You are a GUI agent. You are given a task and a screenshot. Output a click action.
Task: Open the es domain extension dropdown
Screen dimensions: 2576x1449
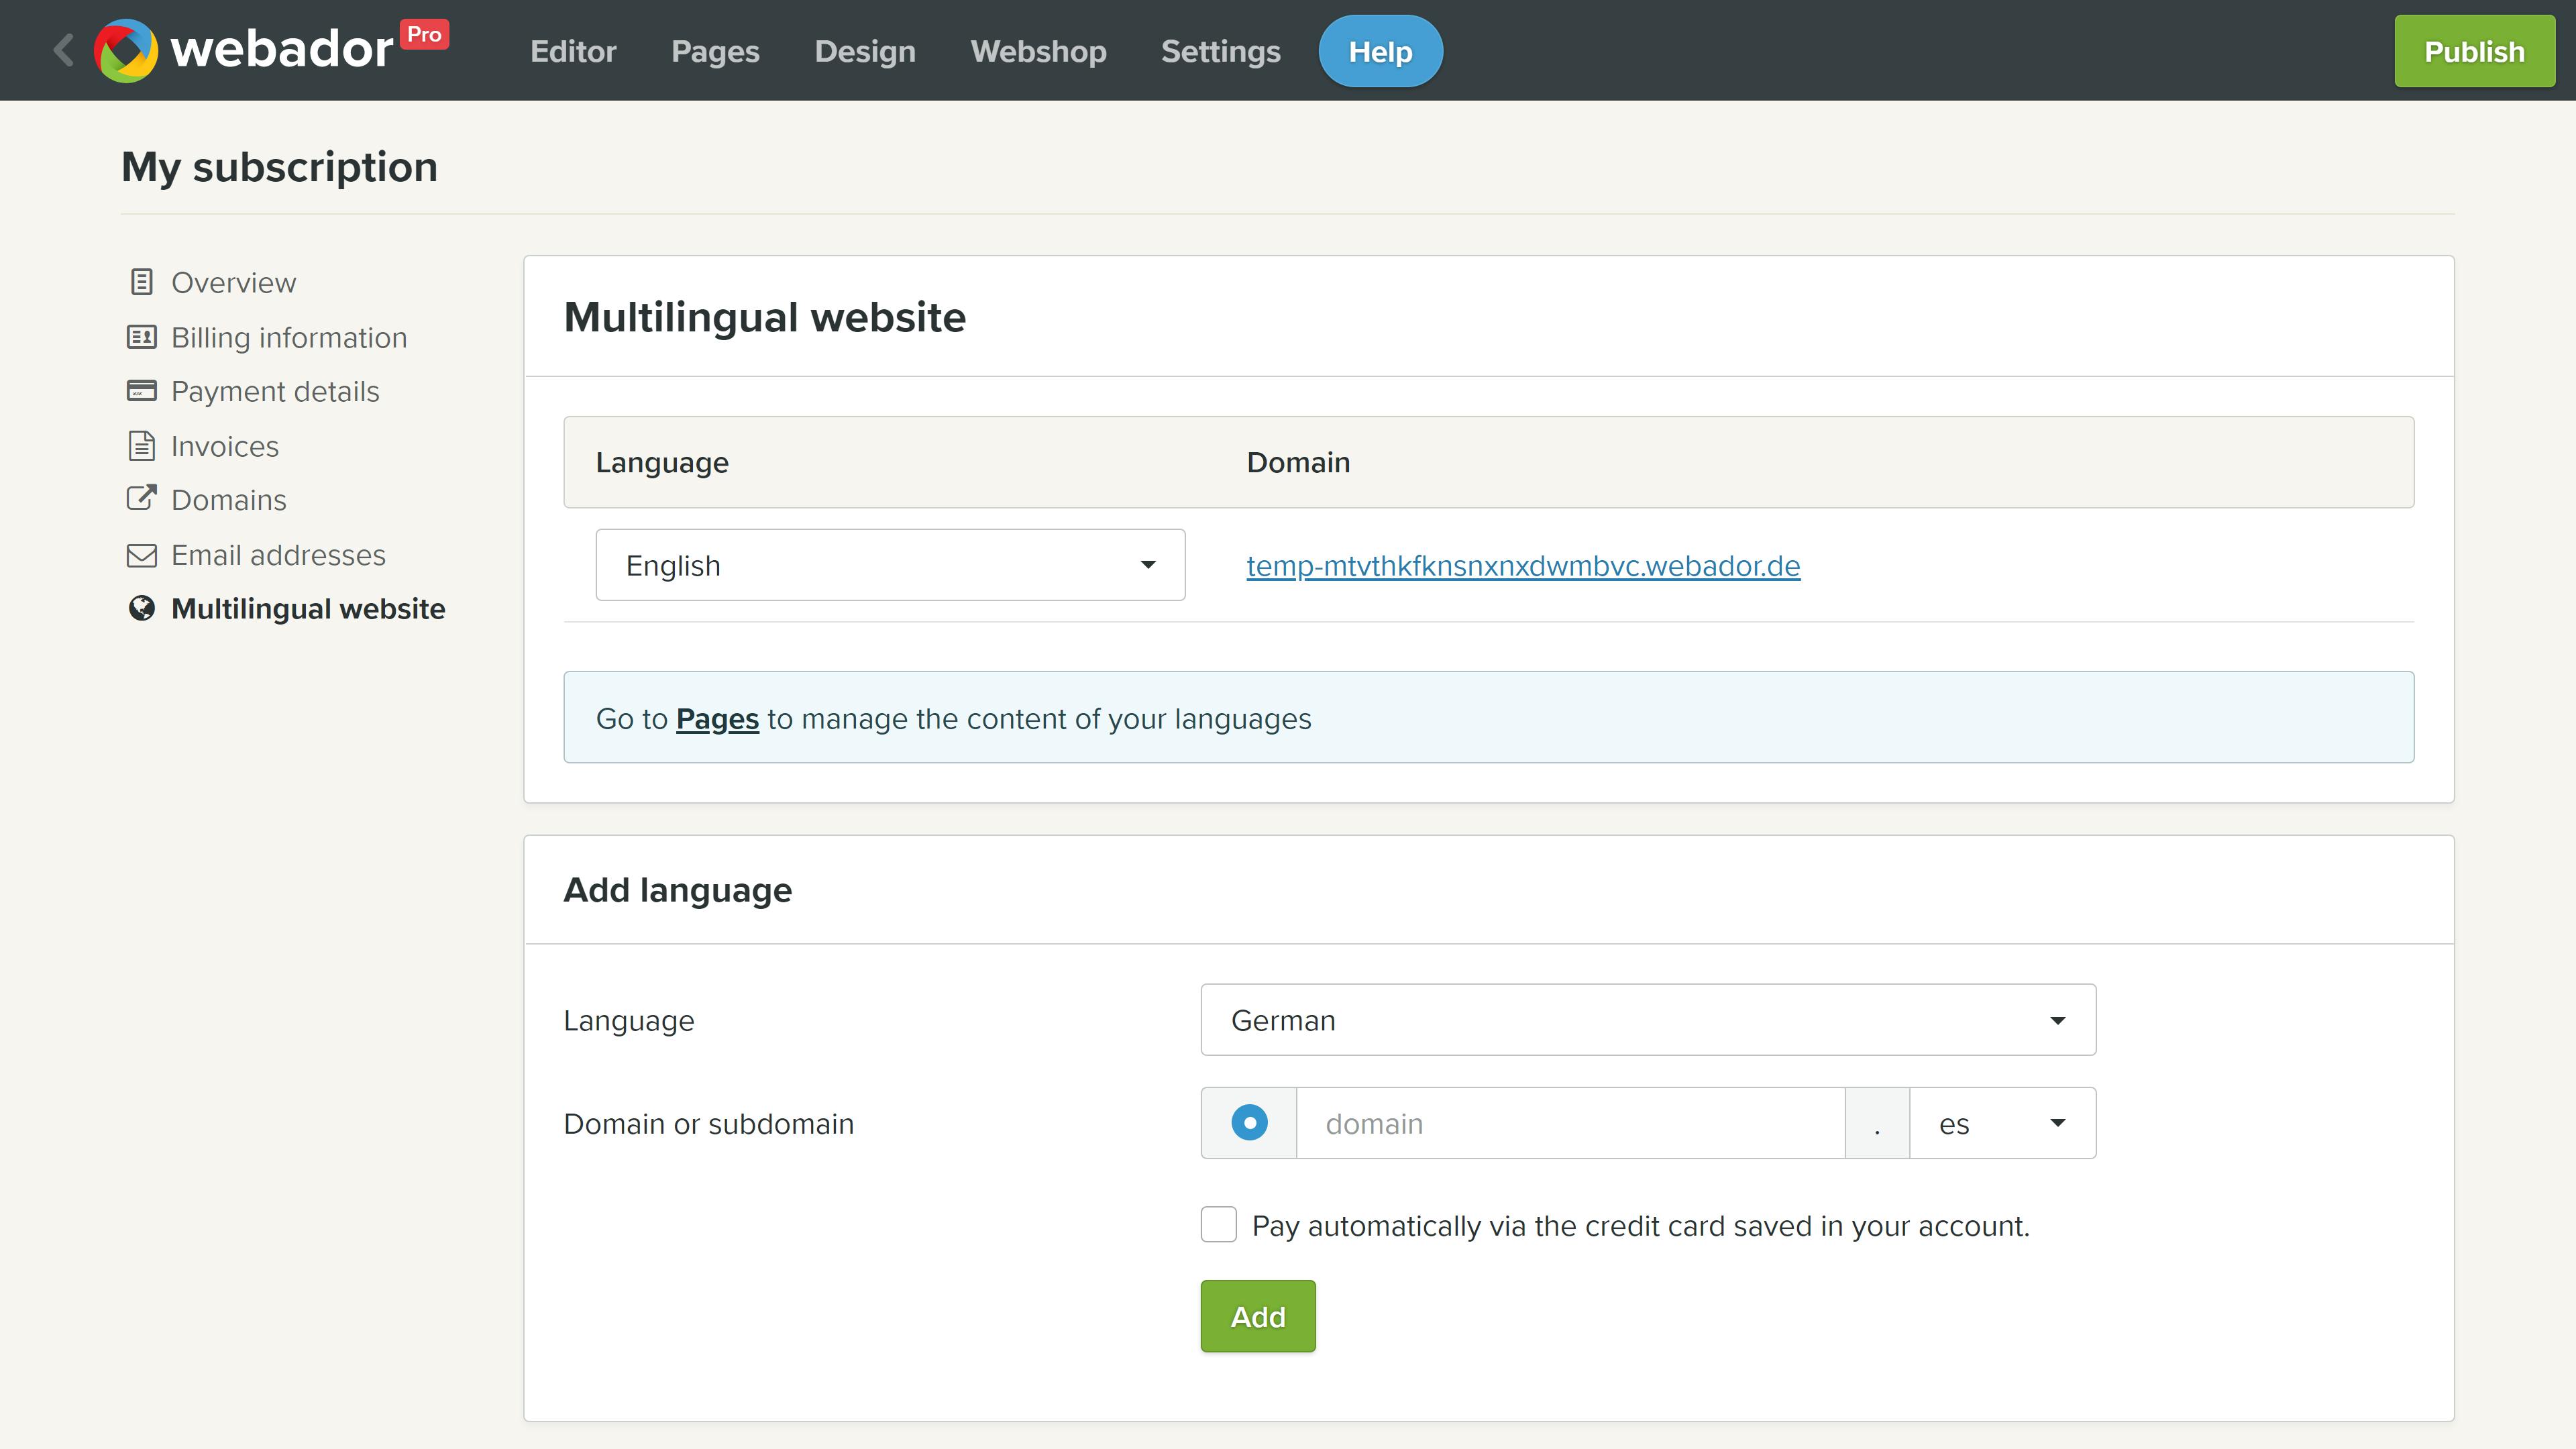(2001, 1123)
